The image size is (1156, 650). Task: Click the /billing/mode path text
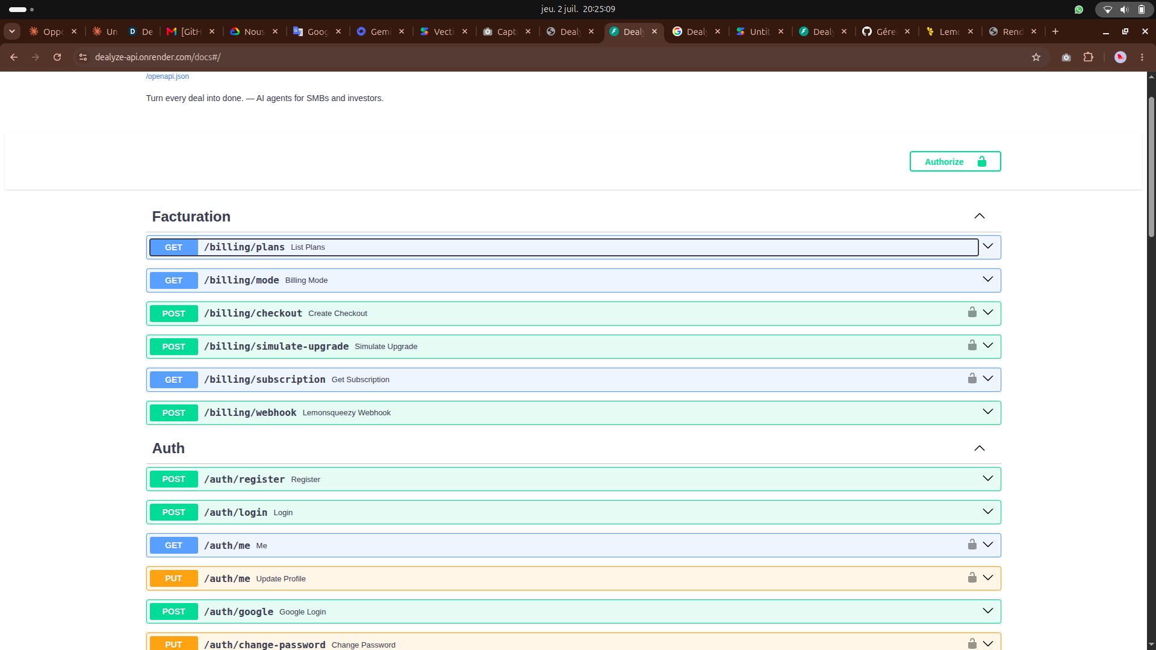(241, 280)
